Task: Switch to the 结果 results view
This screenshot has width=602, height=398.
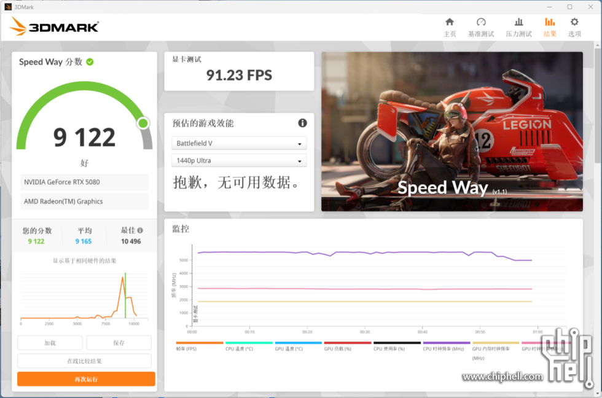Action: tap(550, 27)
